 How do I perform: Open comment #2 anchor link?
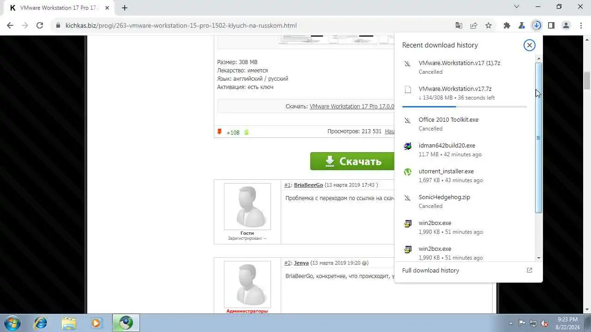[x=287, y=263]
